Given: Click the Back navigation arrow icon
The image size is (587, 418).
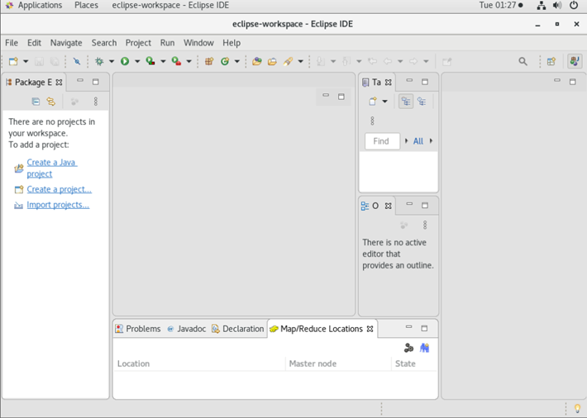Looking at the screenshot, I should point(388,61).
